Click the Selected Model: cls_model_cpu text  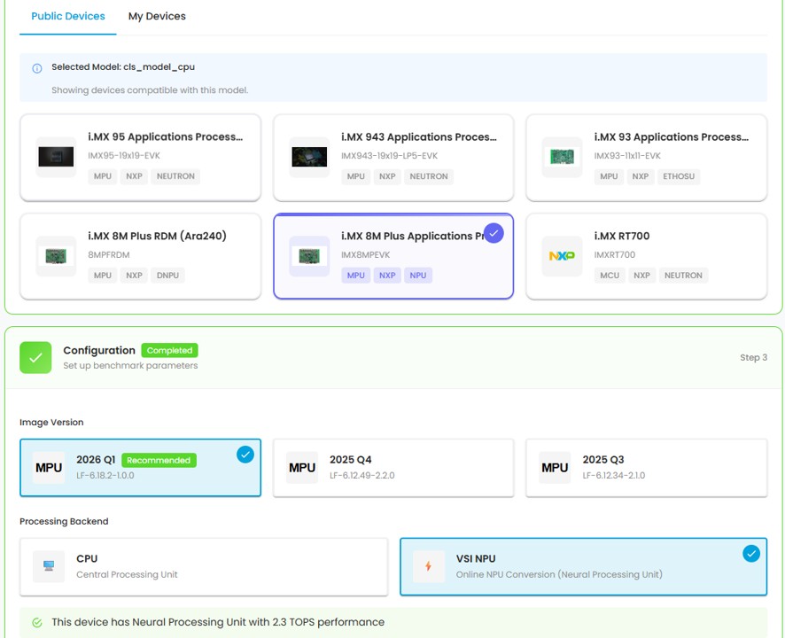[123, 67]
